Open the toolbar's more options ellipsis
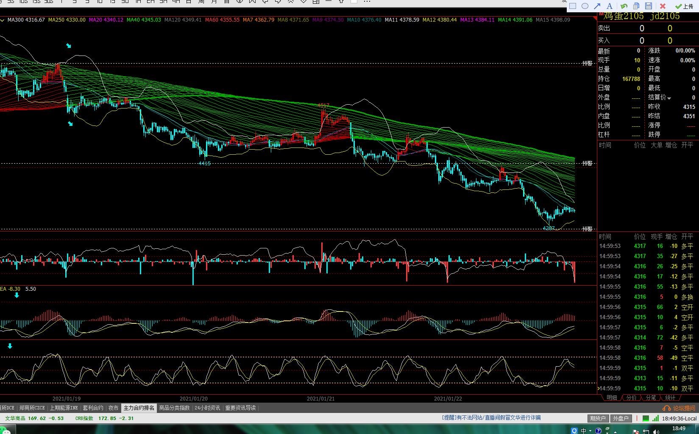The height and width of the screenshot is (434, 699). 367,2
